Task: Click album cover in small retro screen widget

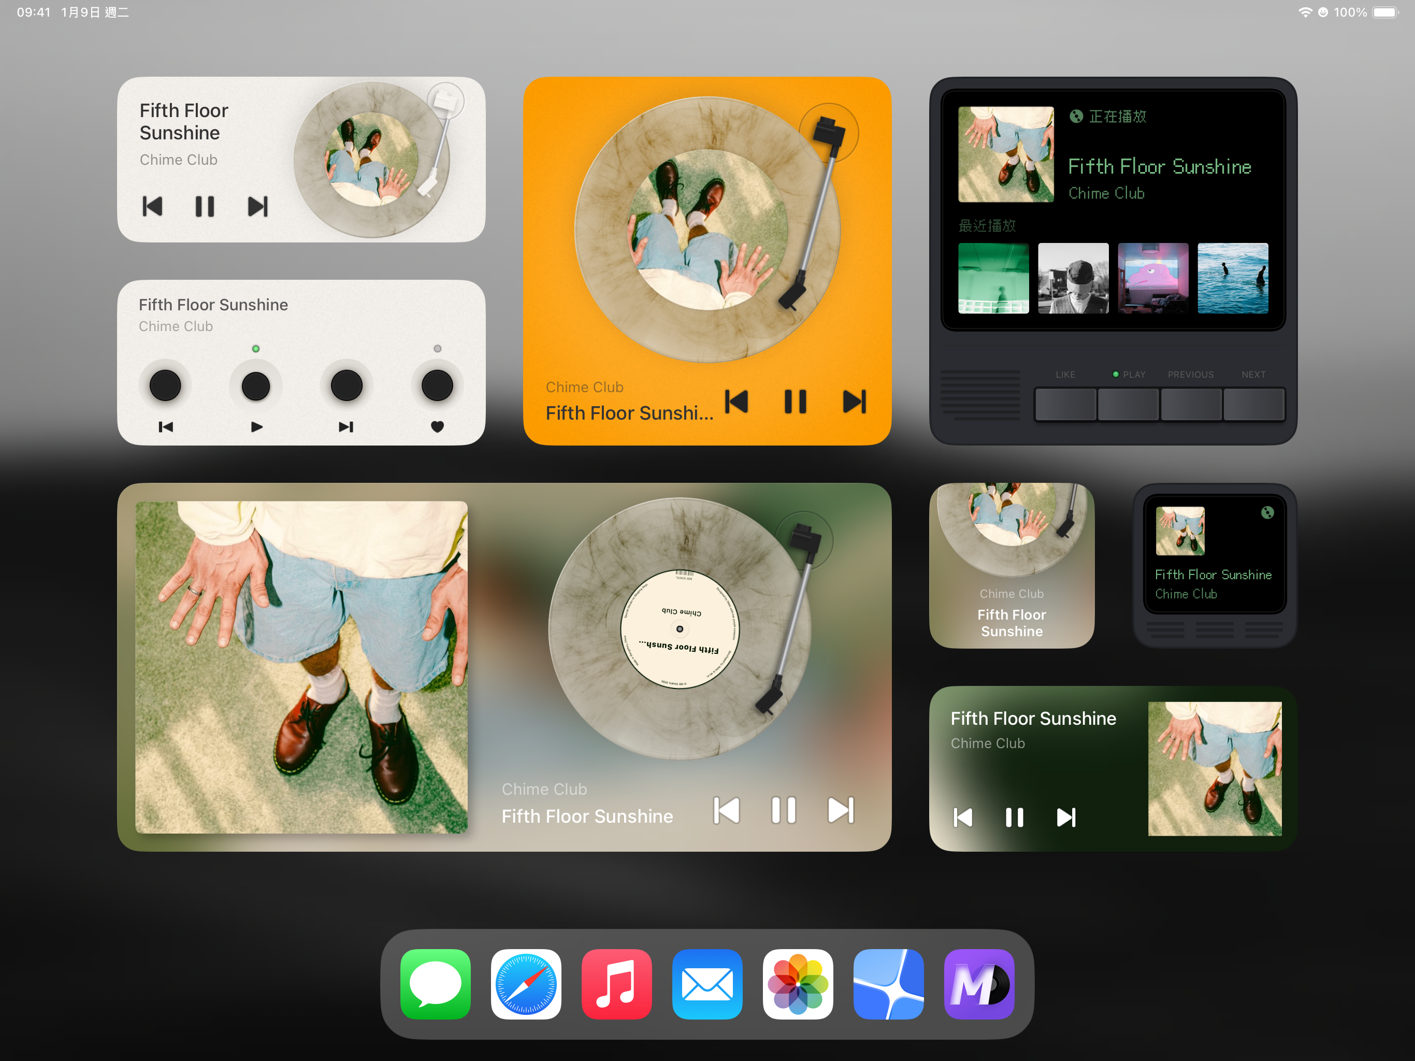Action: click(x=1180, y=531)
